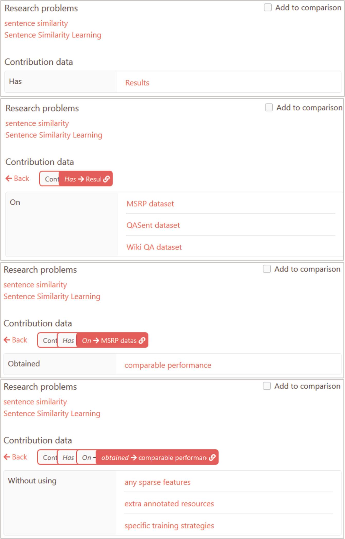Click link icon beside 'MSRP datas' breadcrumb
The height and width of the screenshot is (539, 345).
point(142,341)
